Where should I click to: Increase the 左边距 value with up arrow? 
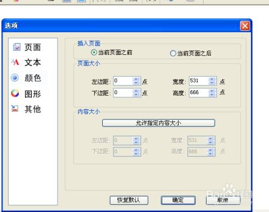[x=136, y=79]
